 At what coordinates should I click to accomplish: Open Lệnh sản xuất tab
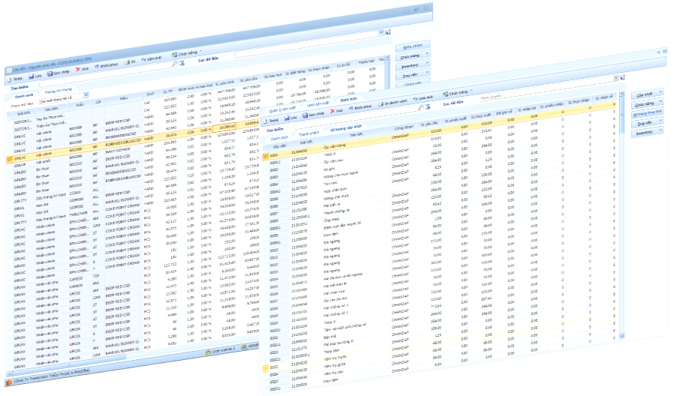click(x=317, y=104)
